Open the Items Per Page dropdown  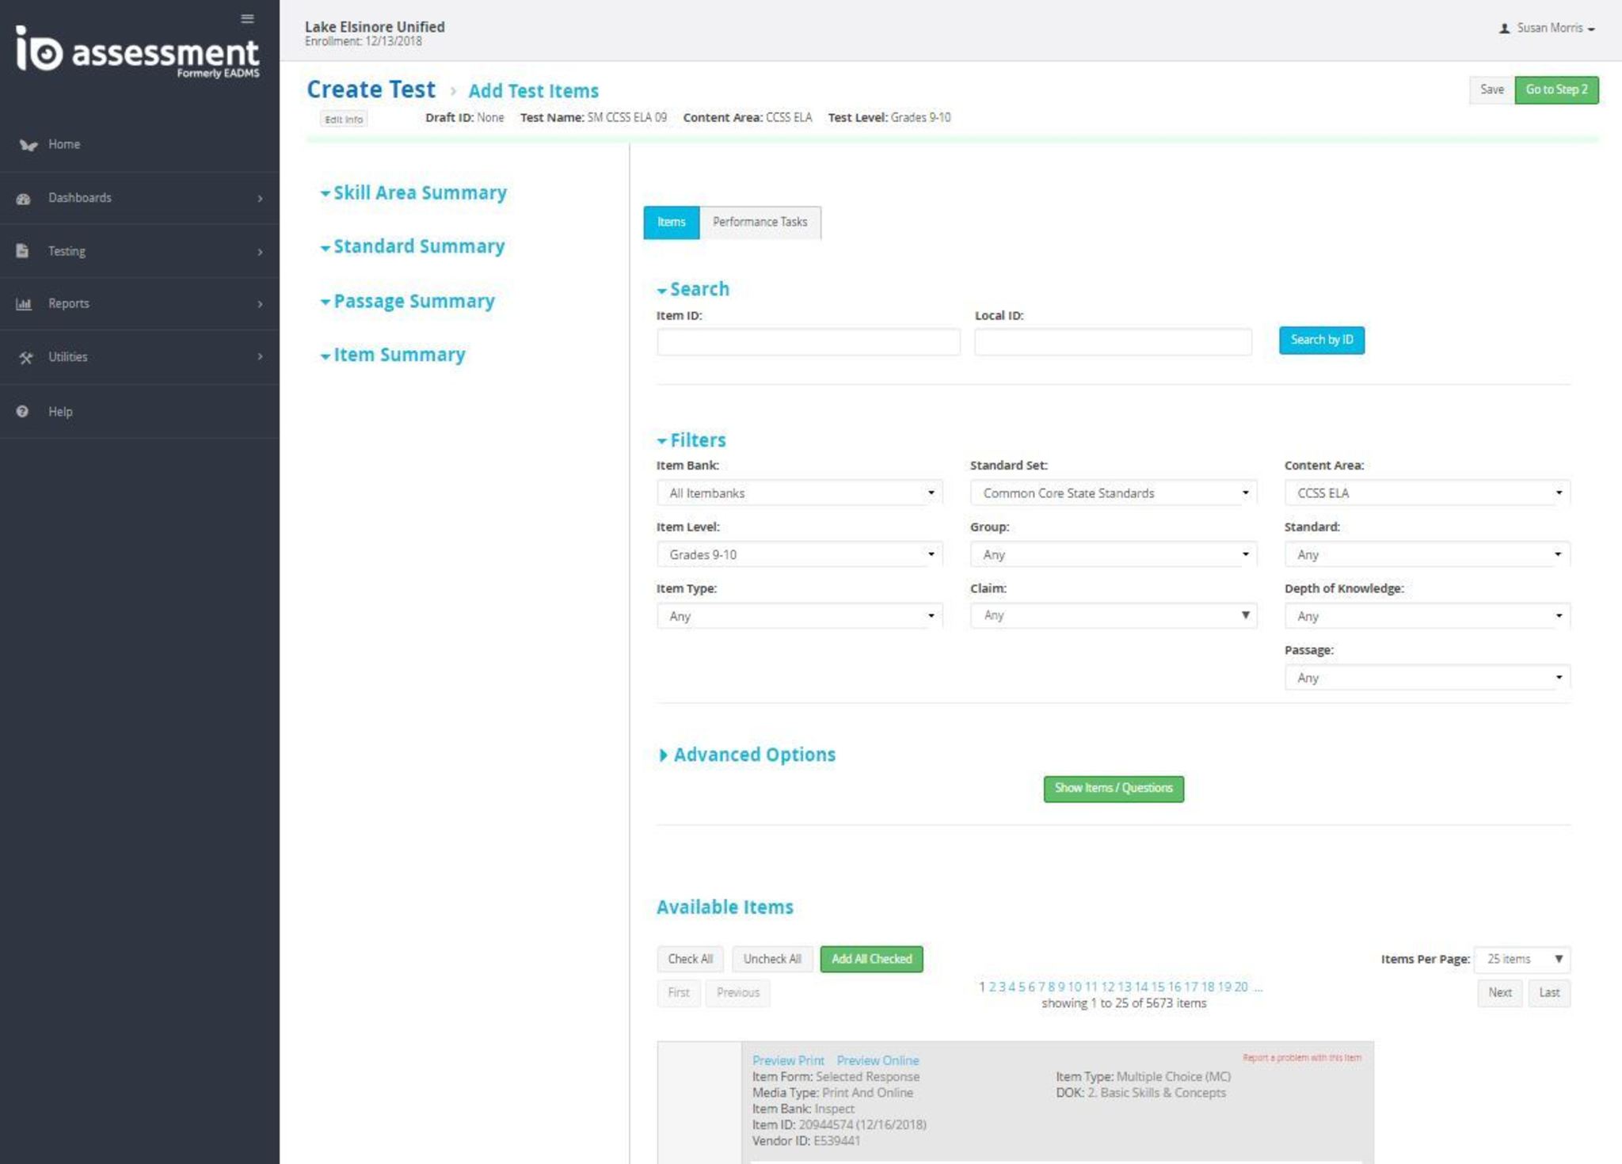pos(1522,959)
